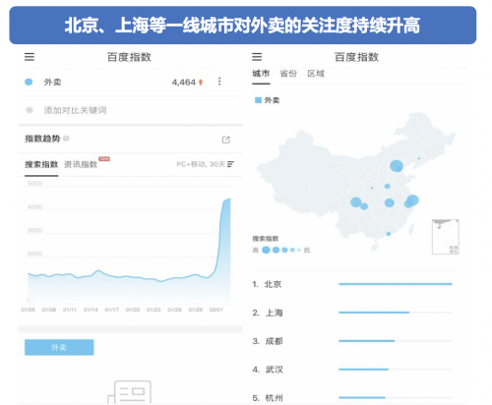This screenshot has width=492, height=405.
Task: Click the chart peak near 4000
Action: pos(228,200)
